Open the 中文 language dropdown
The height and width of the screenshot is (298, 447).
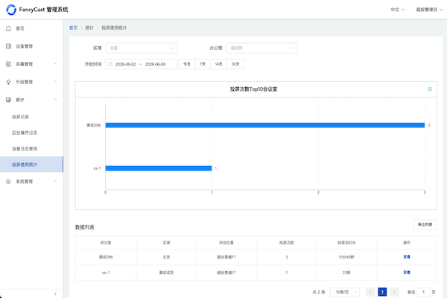(397, 10)
